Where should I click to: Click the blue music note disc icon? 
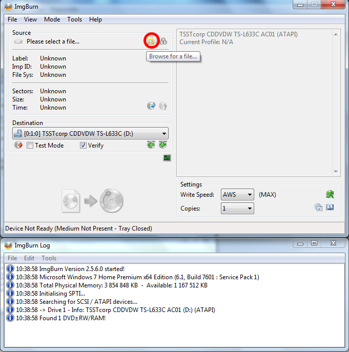coord(151,106)
